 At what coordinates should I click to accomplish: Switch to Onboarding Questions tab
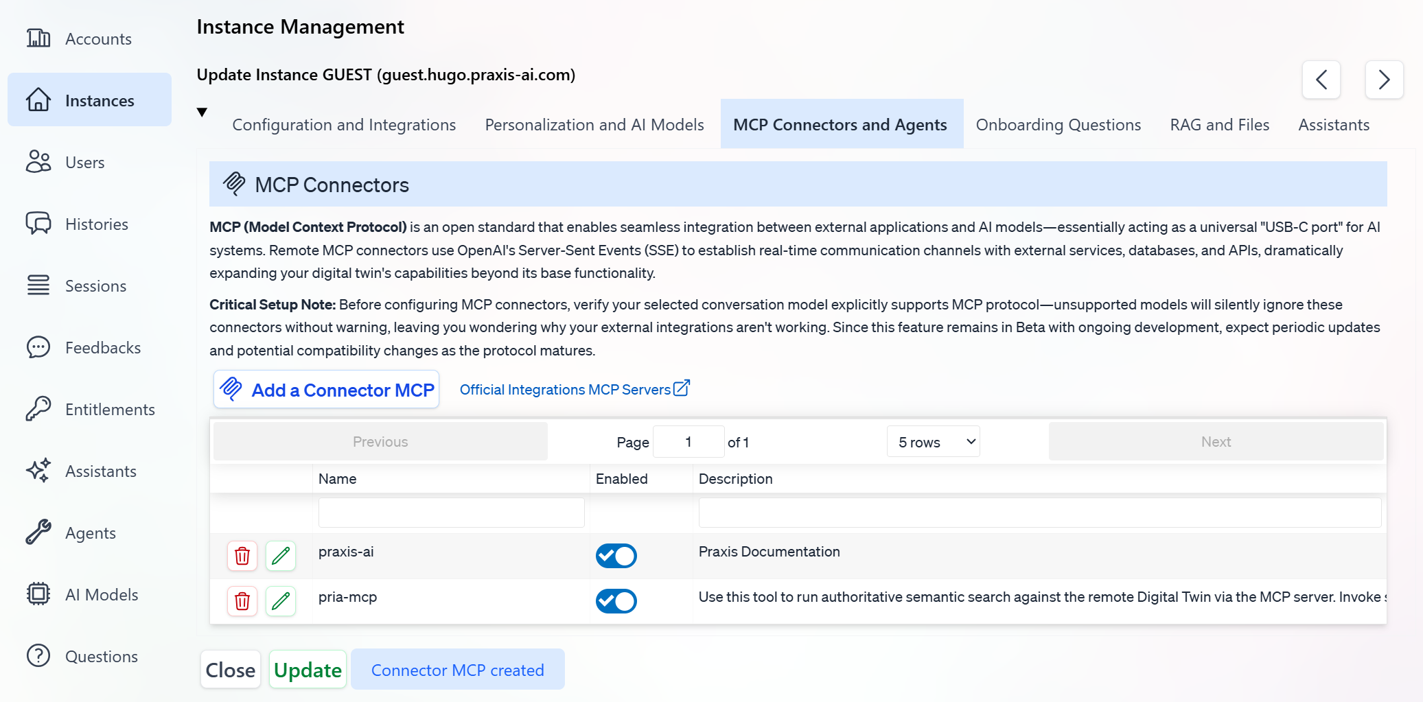[1058, 125]
